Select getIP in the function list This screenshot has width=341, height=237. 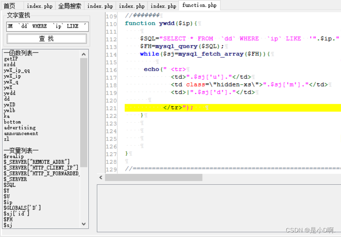(x=11, y=59)
